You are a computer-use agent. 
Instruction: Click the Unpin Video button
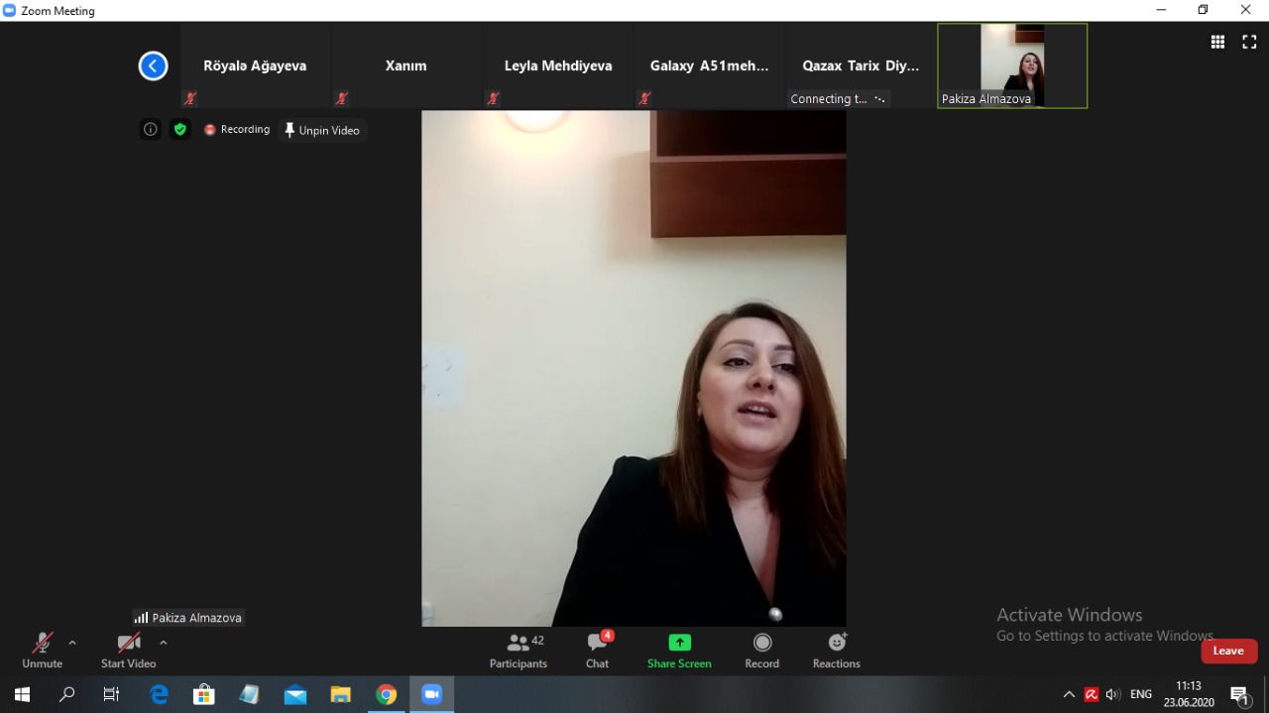tap(322, 130)
